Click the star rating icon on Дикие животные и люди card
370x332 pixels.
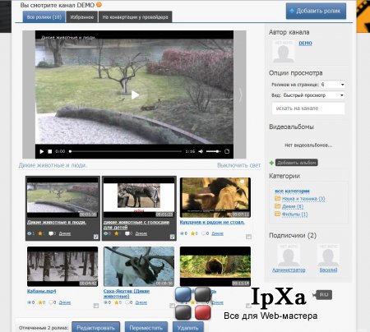point(40,233)
